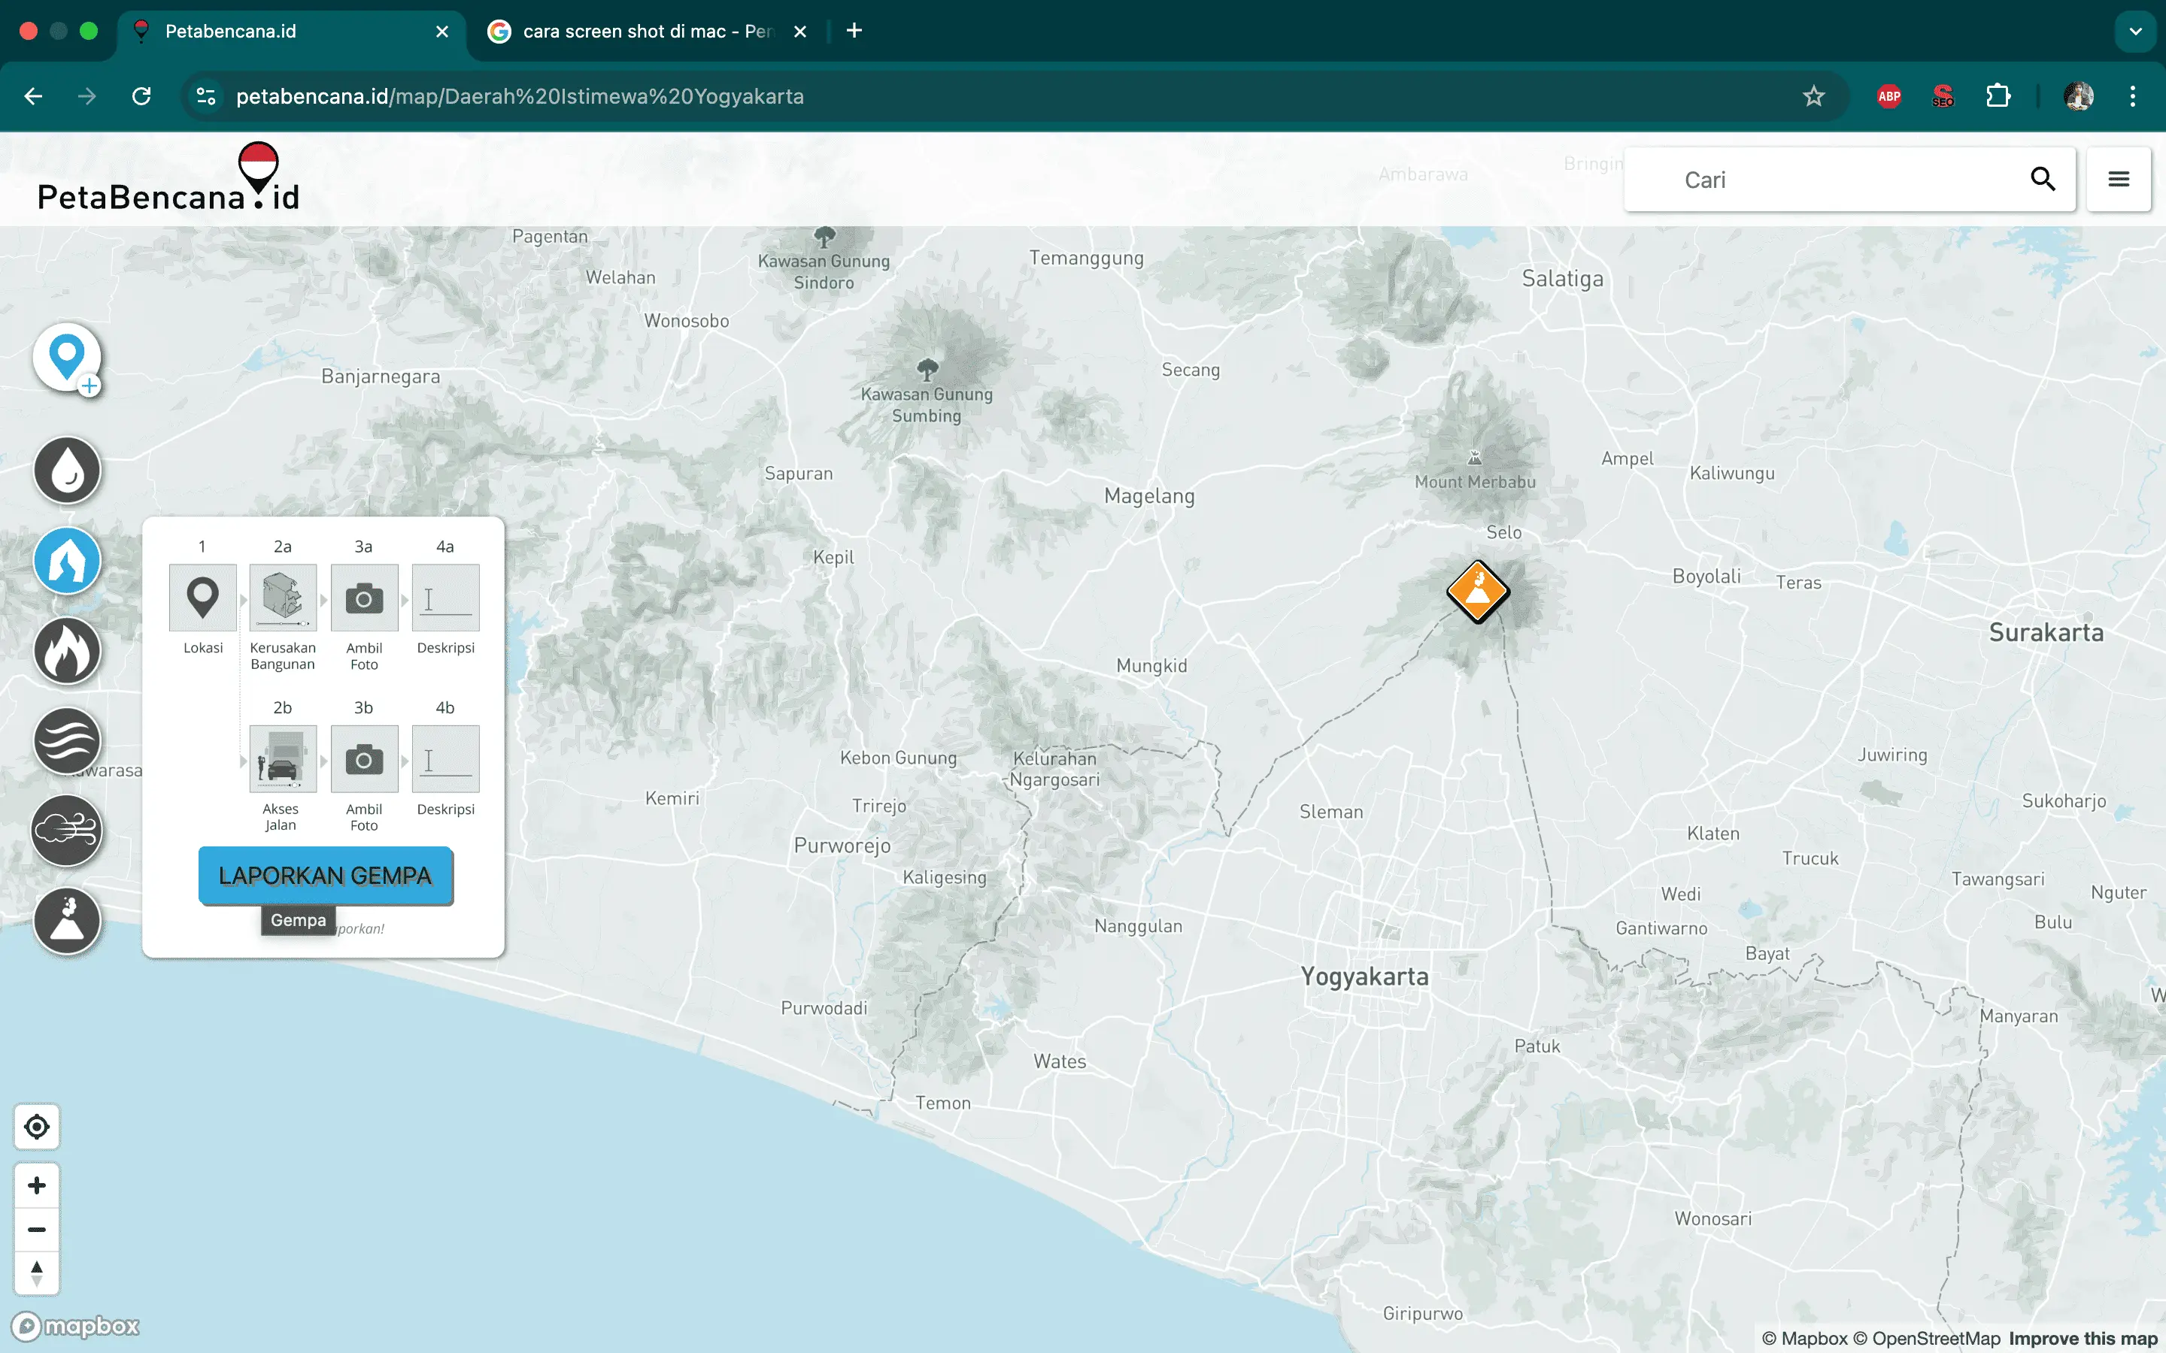The width and height of the screenshot is (2166, 1353).
Task: Click the geolocate target button
Action: point(37,1127)
